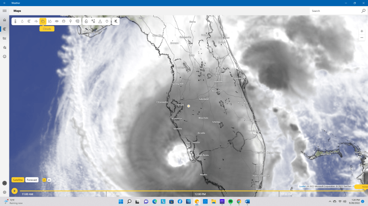Set time range to 6h

49,180
